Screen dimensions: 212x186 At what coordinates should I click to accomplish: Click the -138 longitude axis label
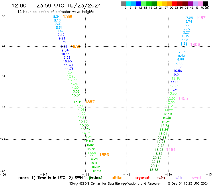(x=168, y=175)
